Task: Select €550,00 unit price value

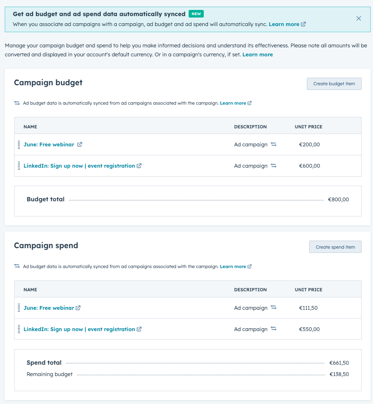Action: click(x=310, y=329)
